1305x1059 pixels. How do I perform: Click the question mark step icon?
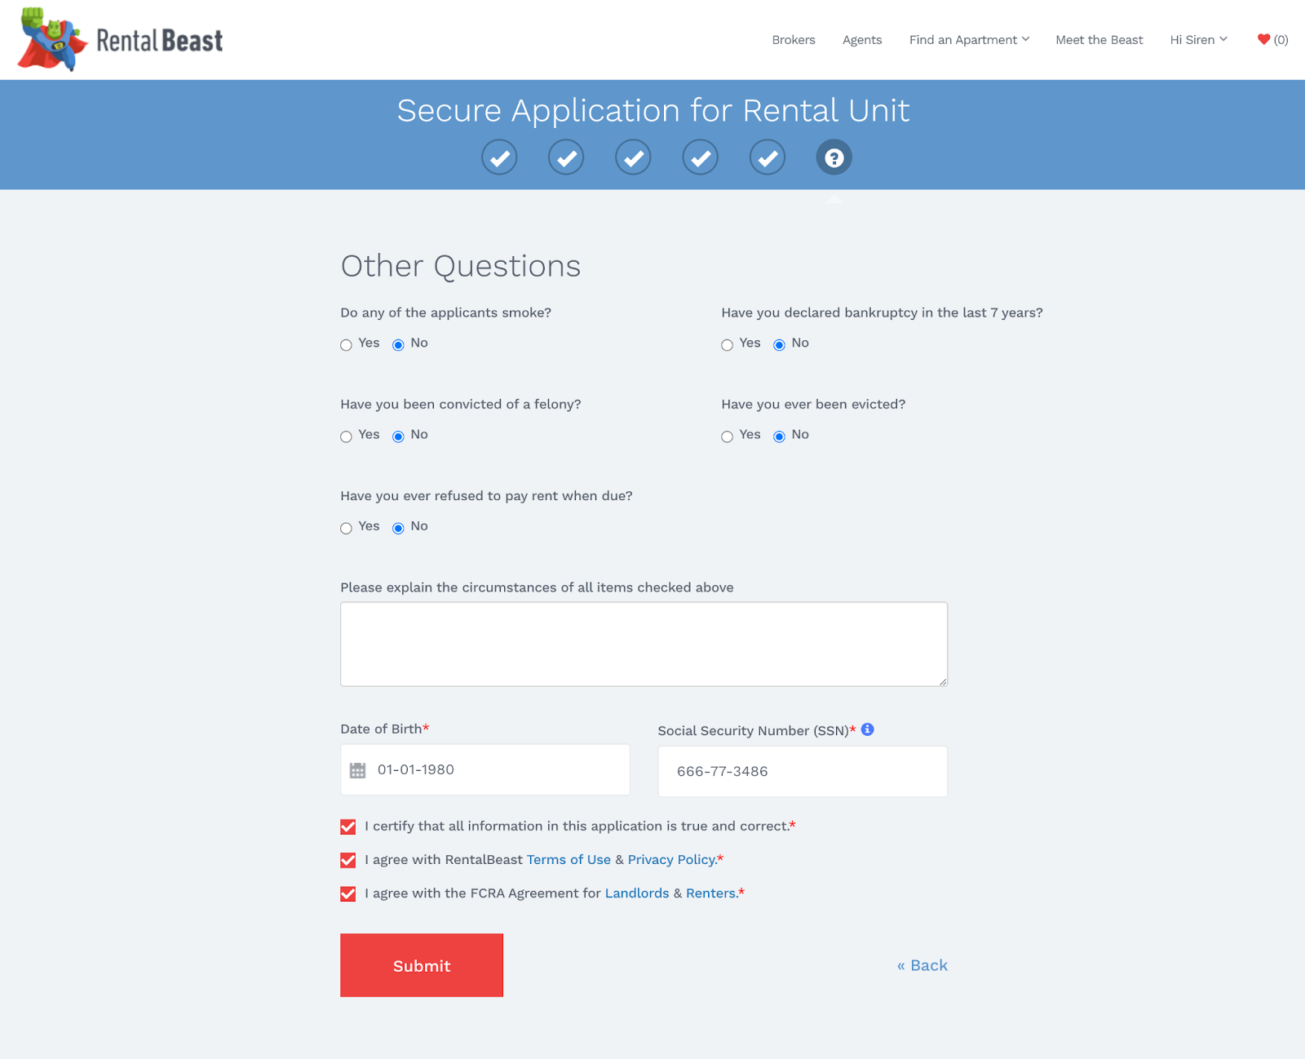coord(834,157)
